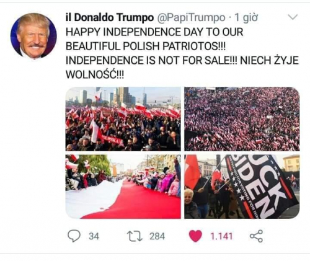This screenshot has height=261, width=310.
Task: Open the @PapiTrumpo handle link
Action: [x=191, y=18]
